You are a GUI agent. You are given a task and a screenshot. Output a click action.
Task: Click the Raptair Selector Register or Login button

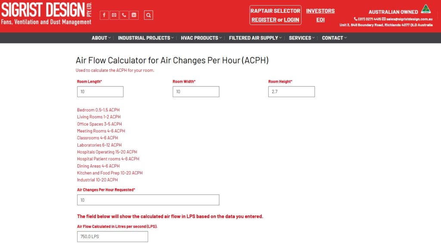pyautogui.click(x=275, y=15)
